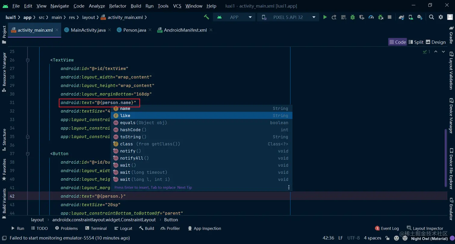The height and width of the screenshot is (244, 455).
Task: Open the Structure tool window
Action: point(4,140)
